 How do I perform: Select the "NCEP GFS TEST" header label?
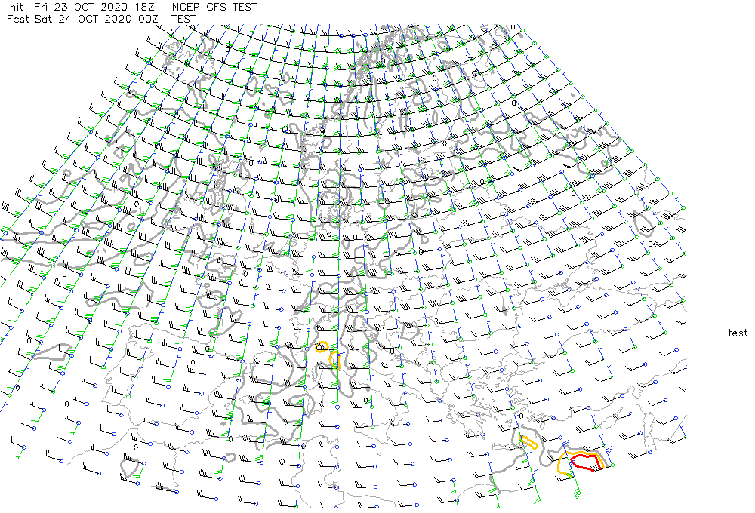[x=214, y=8]
